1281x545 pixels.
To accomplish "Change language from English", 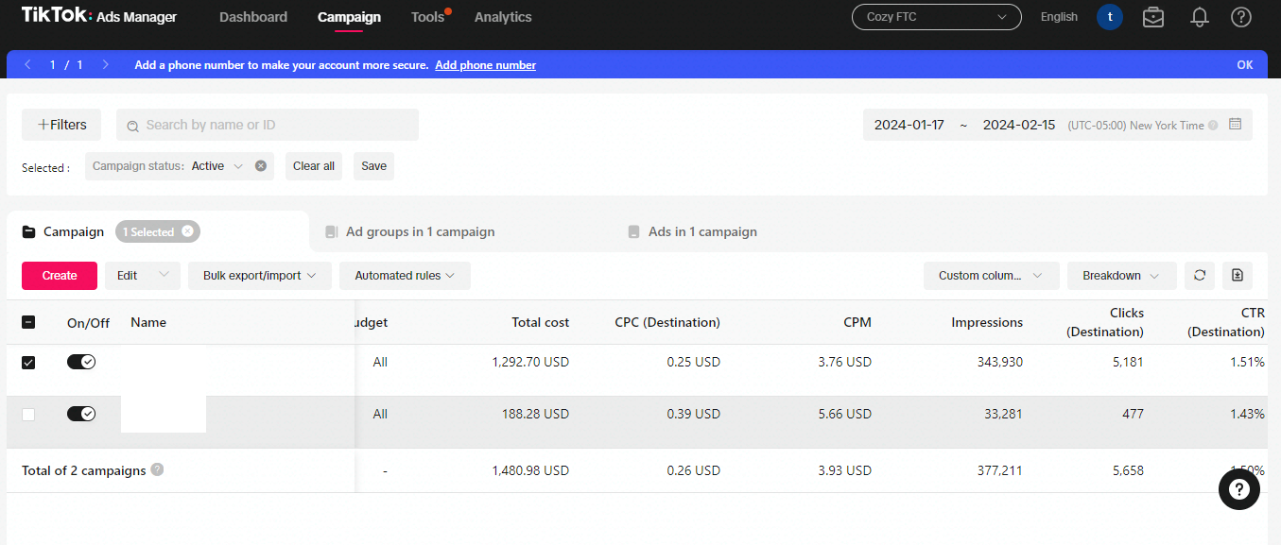I will pos(1059,17).
